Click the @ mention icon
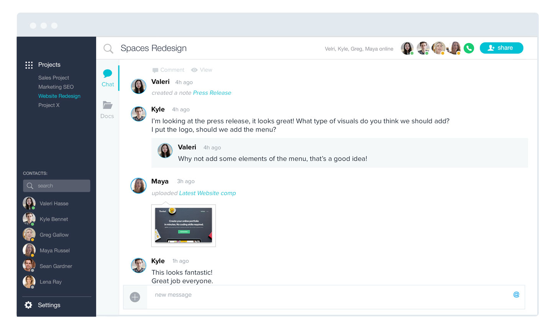This screenshot has height=332, width=556. 516,295
